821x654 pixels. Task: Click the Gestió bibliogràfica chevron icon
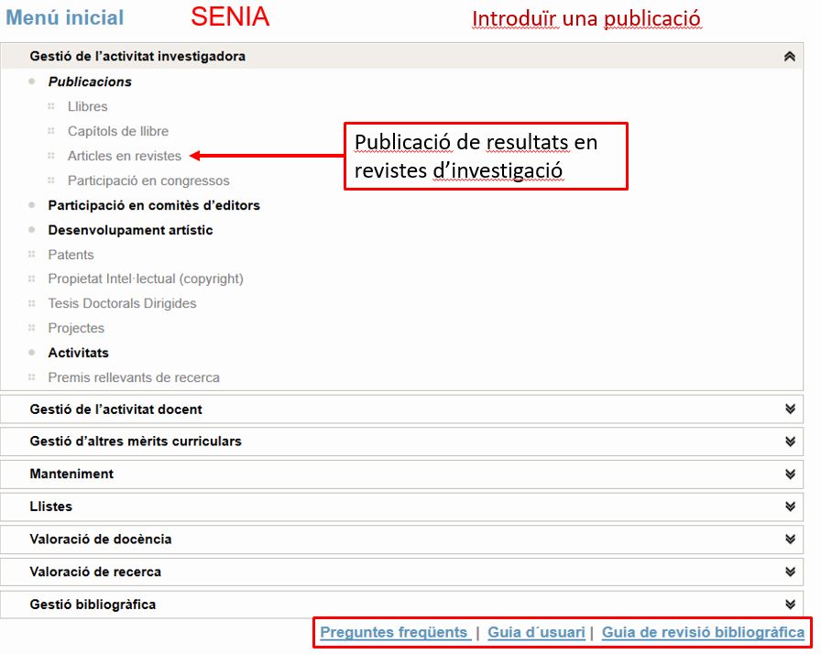click(x=790, y=605)
